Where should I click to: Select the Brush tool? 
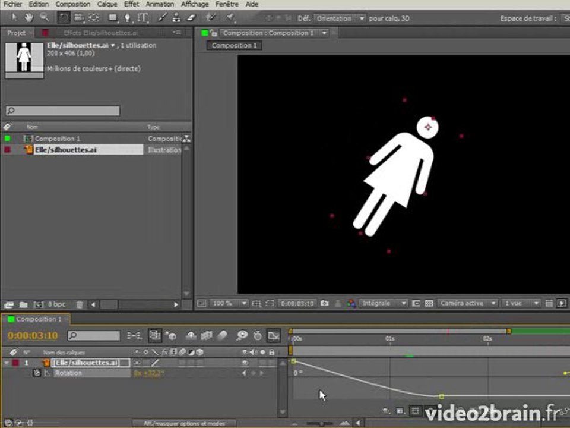[162, 17]
